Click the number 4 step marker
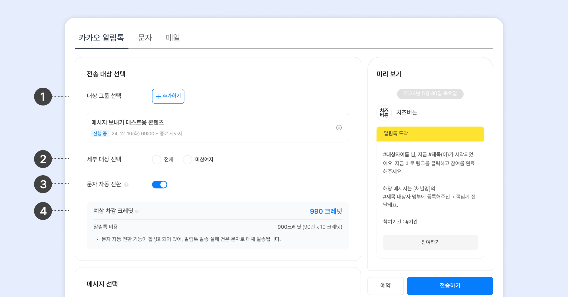Image resolution: width=568 pixels, height=297 pixels. coord(43,211)
